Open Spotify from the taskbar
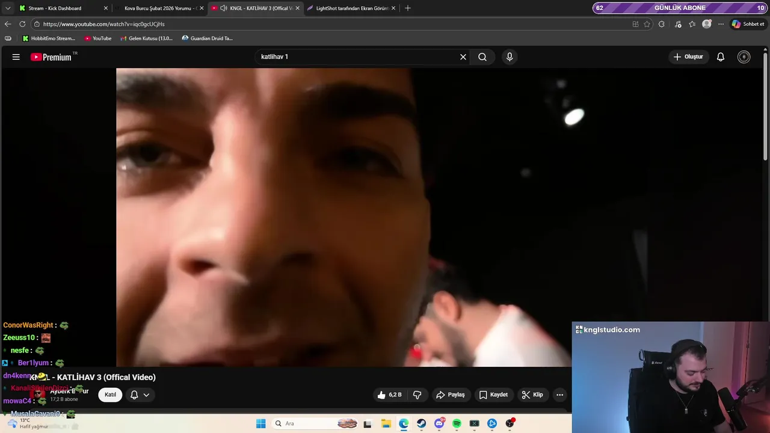 click(x=457, y=423)
